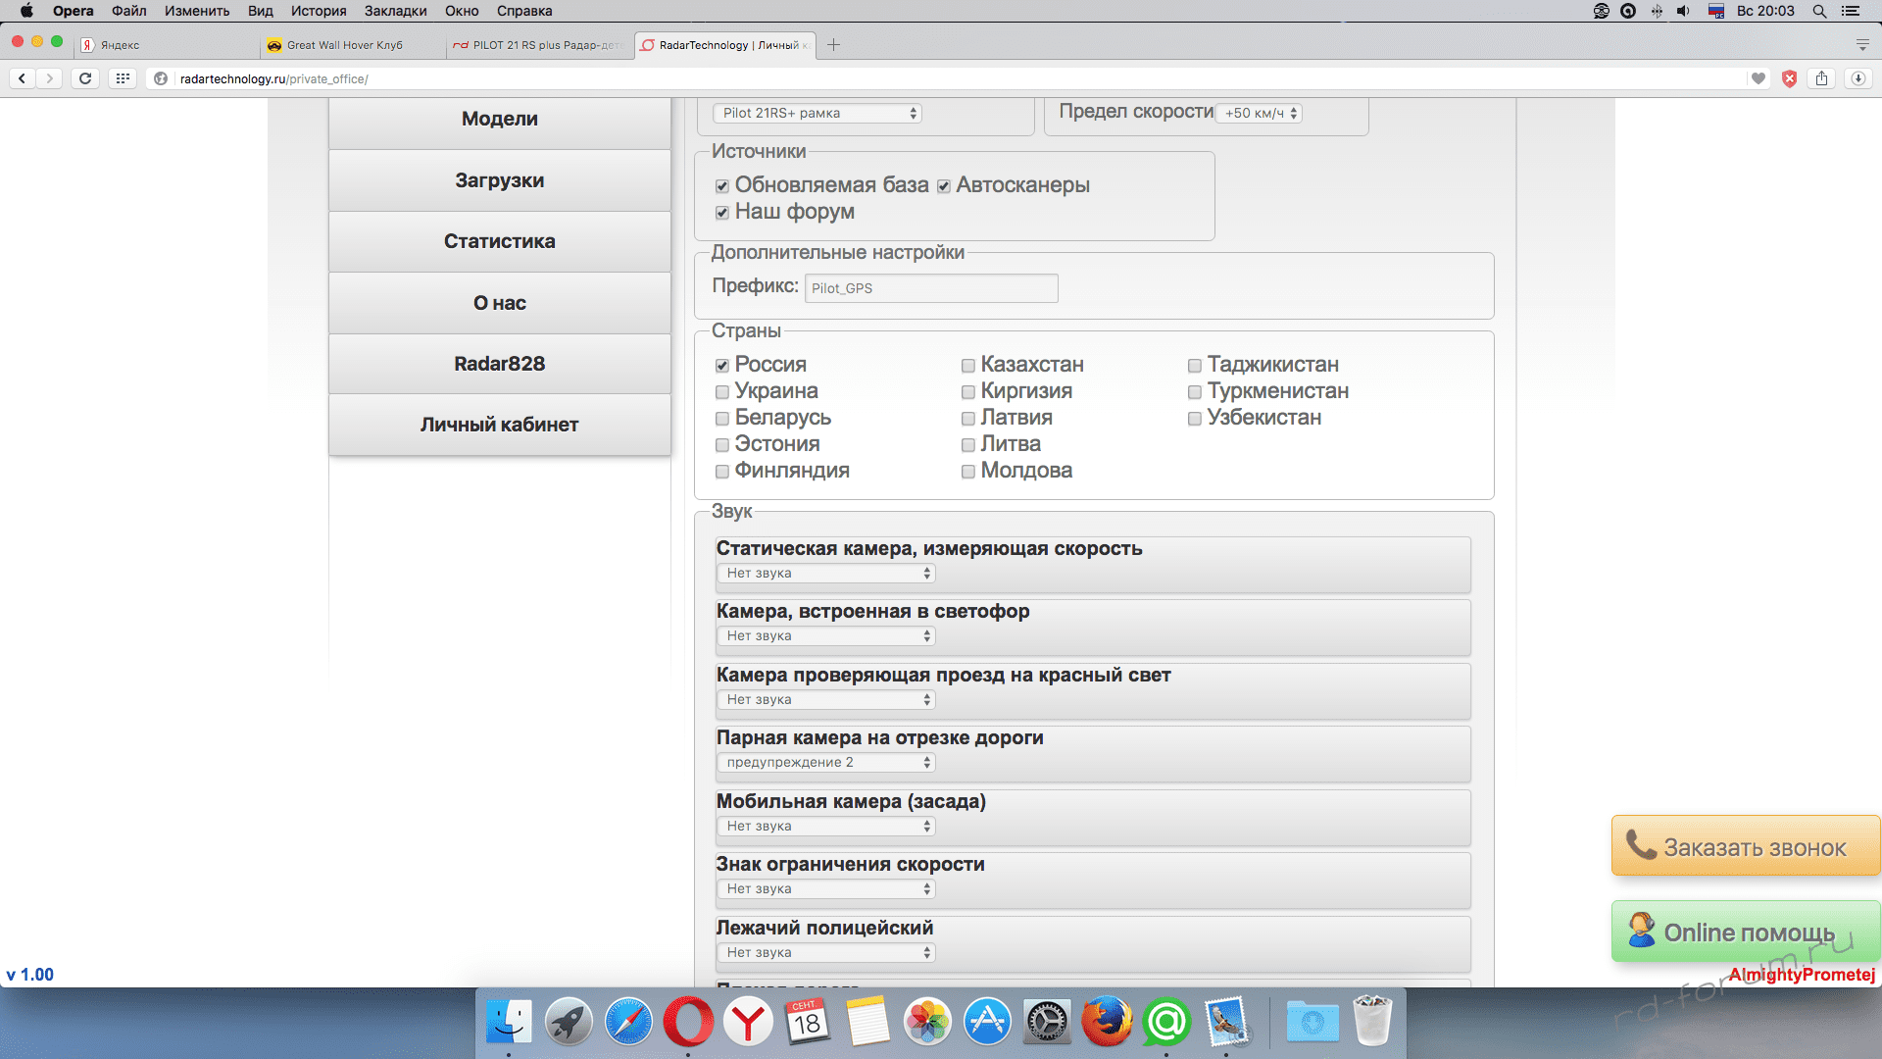This screenshot has width=1882, height=1059.
Task: Open the downloads arrow icon
Action: point(1857,78)
